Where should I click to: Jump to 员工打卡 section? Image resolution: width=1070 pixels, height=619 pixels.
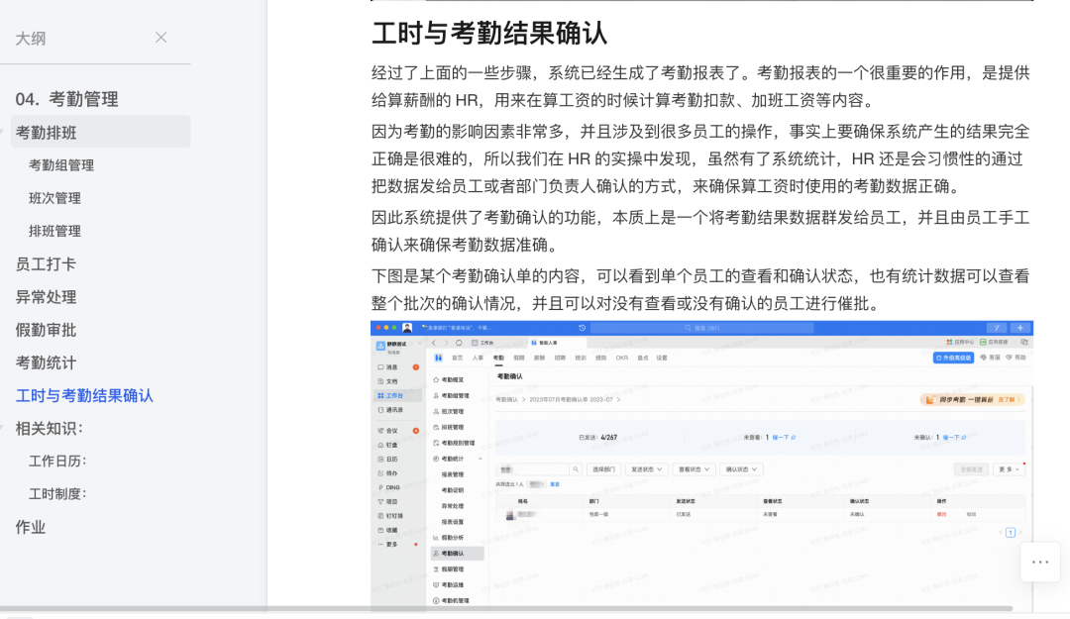tap(46, 264)
